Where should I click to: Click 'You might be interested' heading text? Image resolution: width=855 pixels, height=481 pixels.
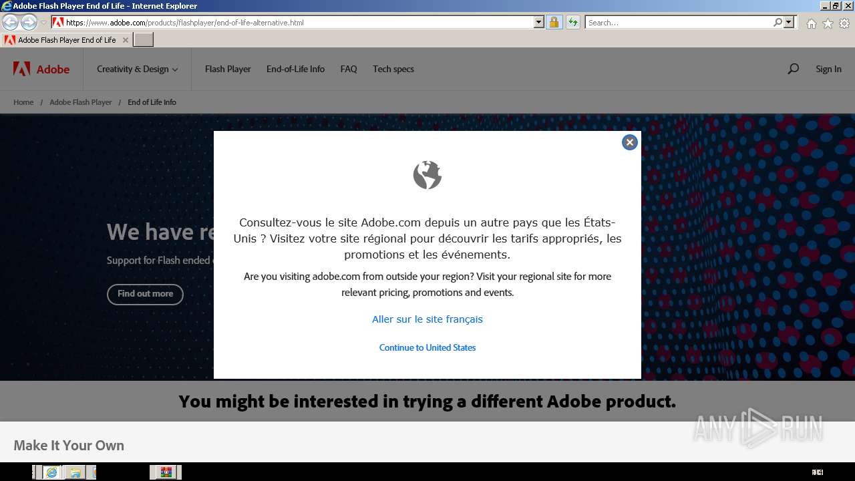click(x=427, y=402)
